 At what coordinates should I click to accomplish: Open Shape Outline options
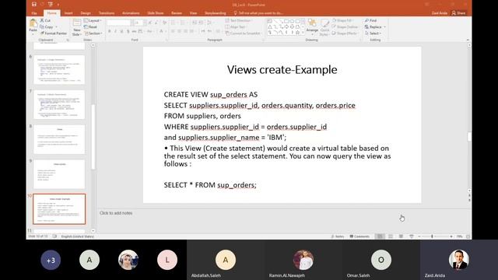(345, 26)
